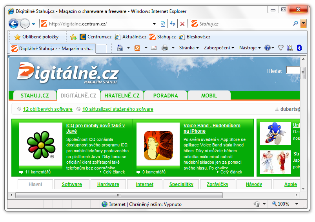Click the Compatibility View icon

[x=163, y=24]
